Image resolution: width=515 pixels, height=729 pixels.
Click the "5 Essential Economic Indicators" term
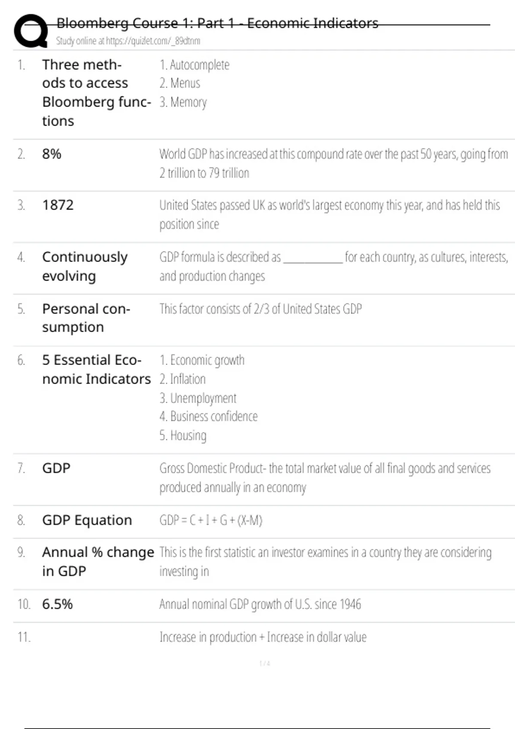coord(96,369)
